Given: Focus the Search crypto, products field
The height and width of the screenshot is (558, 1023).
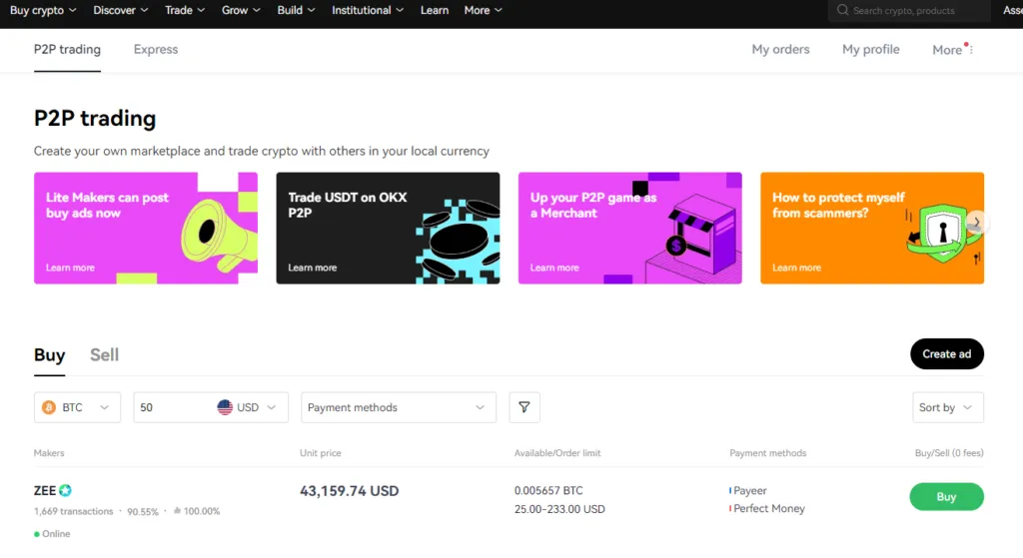Looking at the screenshot, I should (909, 10).
